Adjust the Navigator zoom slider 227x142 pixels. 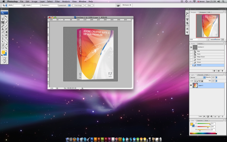[215, 39]
